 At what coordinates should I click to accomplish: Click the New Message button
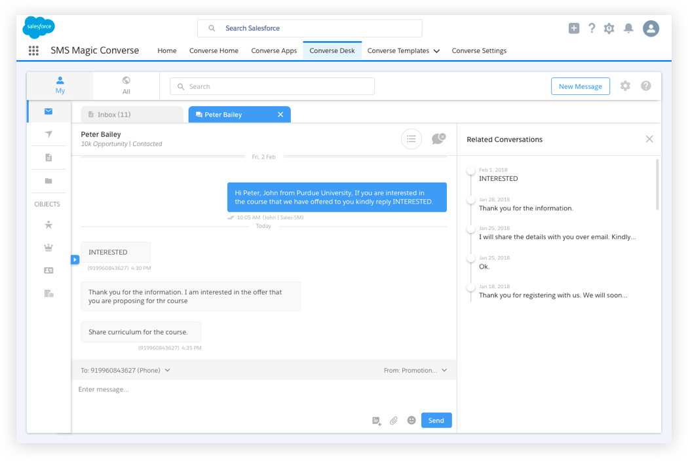(x=580, y=86)
